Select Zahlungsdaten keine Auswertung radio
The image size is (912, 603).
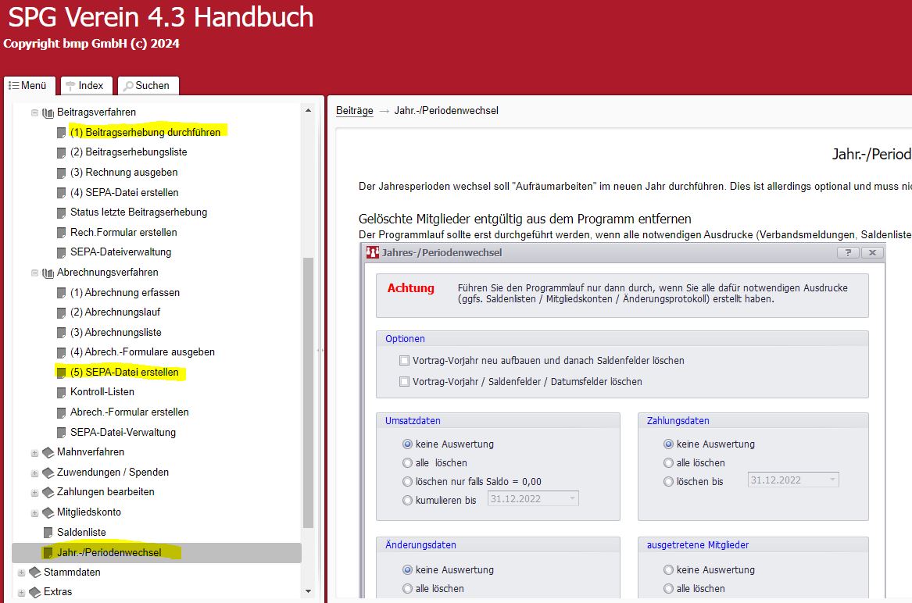pos(668,444)
